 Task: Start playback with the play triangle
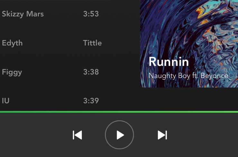click(x=120, y=135)
